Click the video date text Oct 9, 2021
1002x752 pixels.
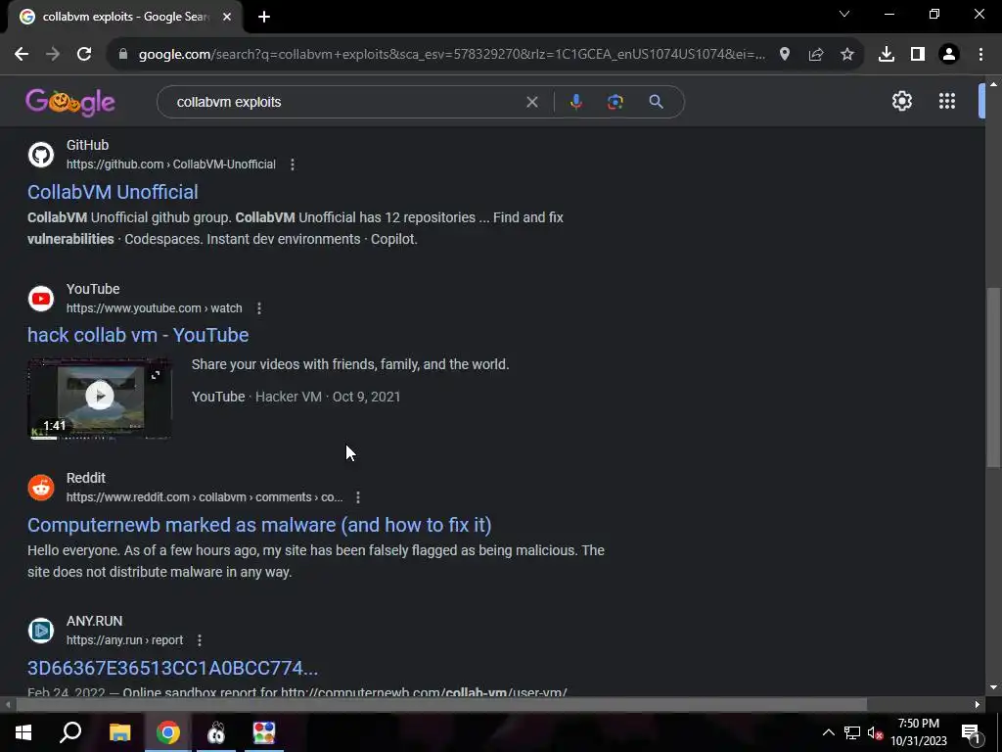tap(366, 397)
